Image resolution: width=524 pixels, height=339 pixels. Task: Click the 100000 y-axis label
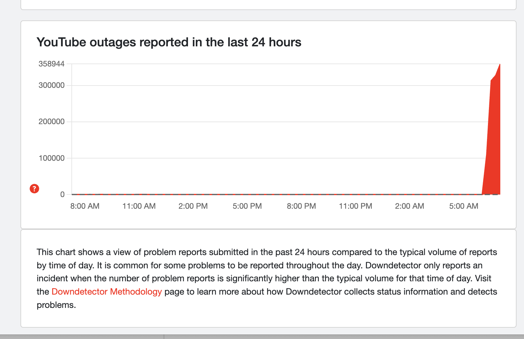(x=52, y=158)
